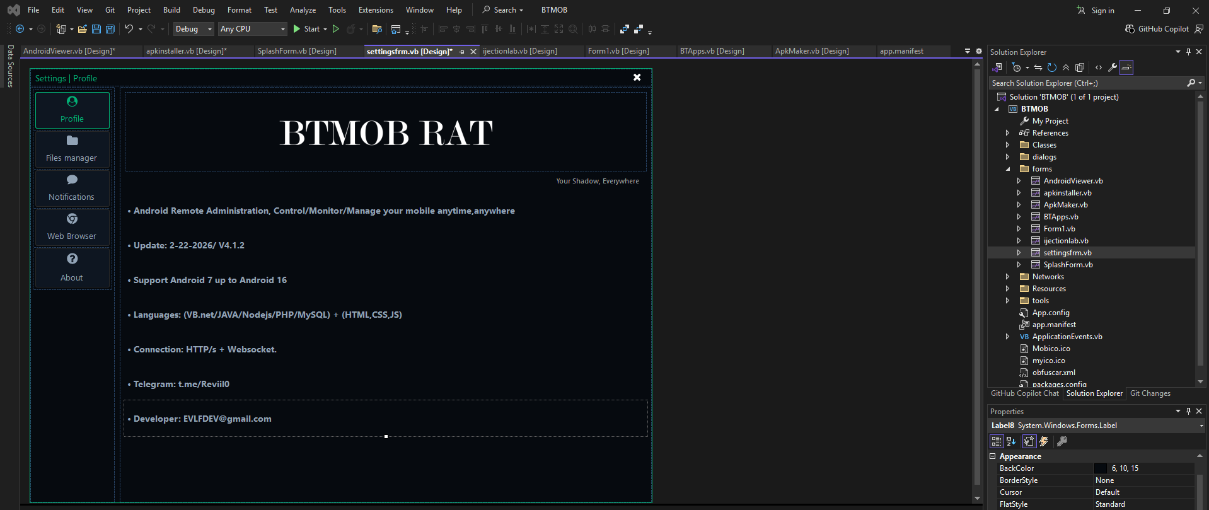Switch to ApkMaker.vb [Design] tab
The image size is (1209, 510).
[811, 51]
